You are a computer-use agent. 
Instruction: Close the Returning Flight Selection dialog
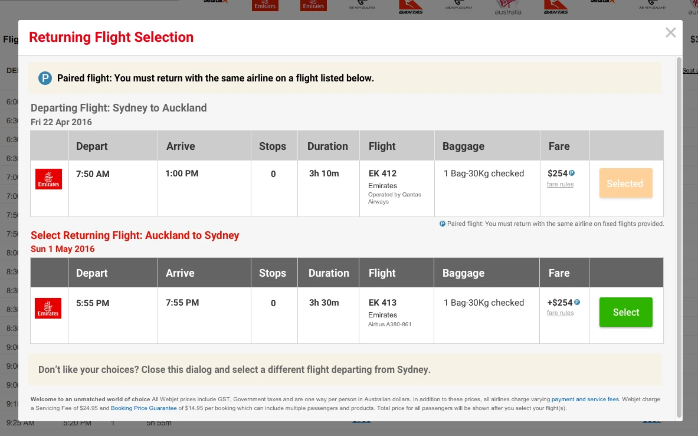(x=670, y=32)
